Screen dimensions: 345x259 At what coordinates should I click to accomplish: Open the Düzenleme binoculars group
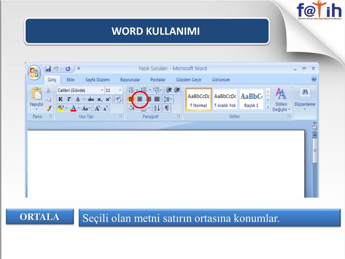click(305, 99)
